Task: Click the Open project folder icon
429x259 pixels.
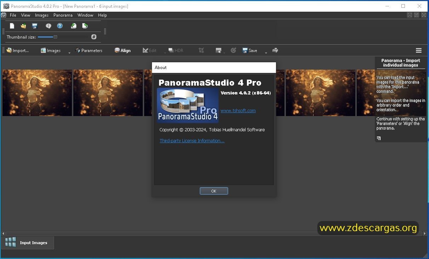Action: (x=23, y=26)
